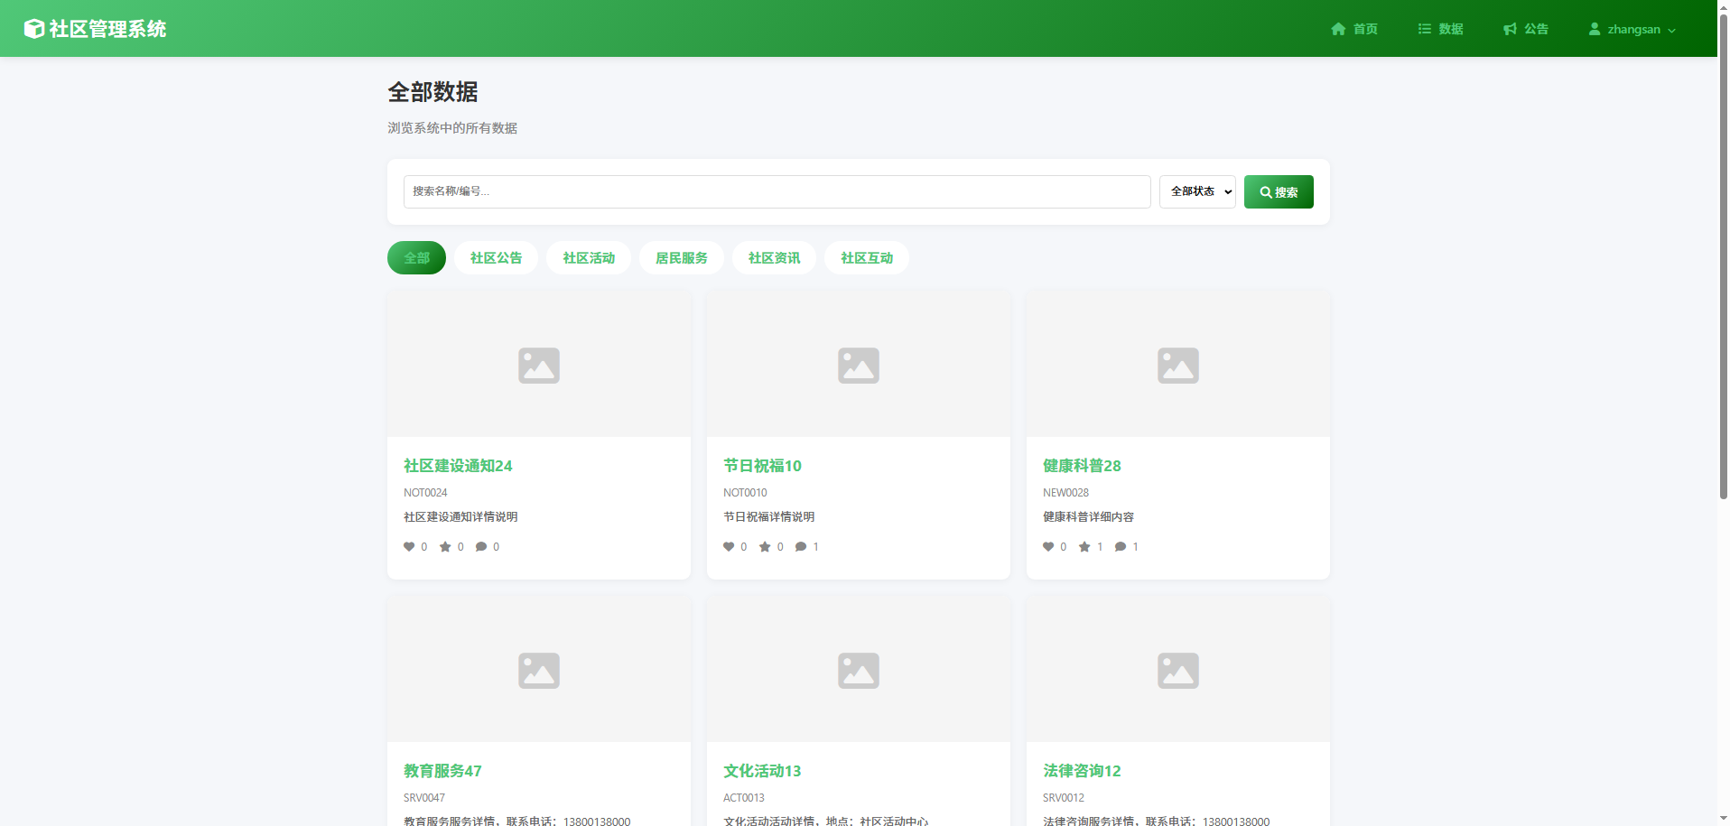
Task: Open the 节日祝福10 card title
Action: [762, 466]
